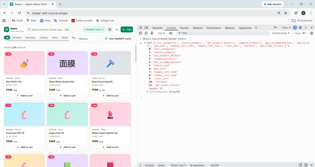Switch to the Performance tab
The height and width of the screenshot is (167, 315).
click(214, 28)
